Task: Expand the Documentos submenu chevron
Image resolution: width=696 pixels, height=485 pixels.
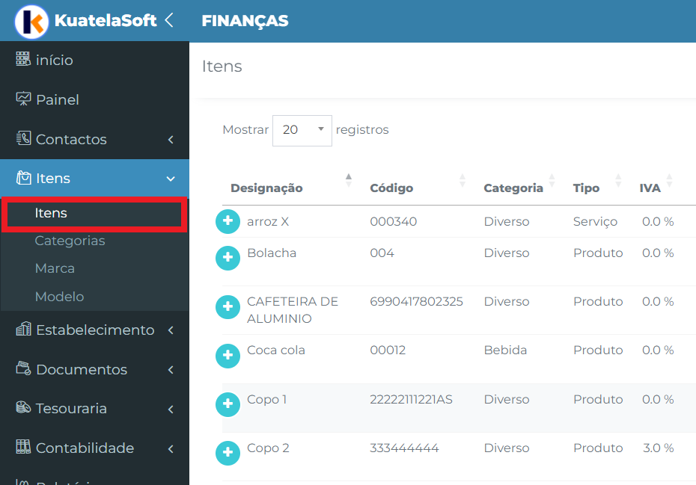Action: coord(171,370)
